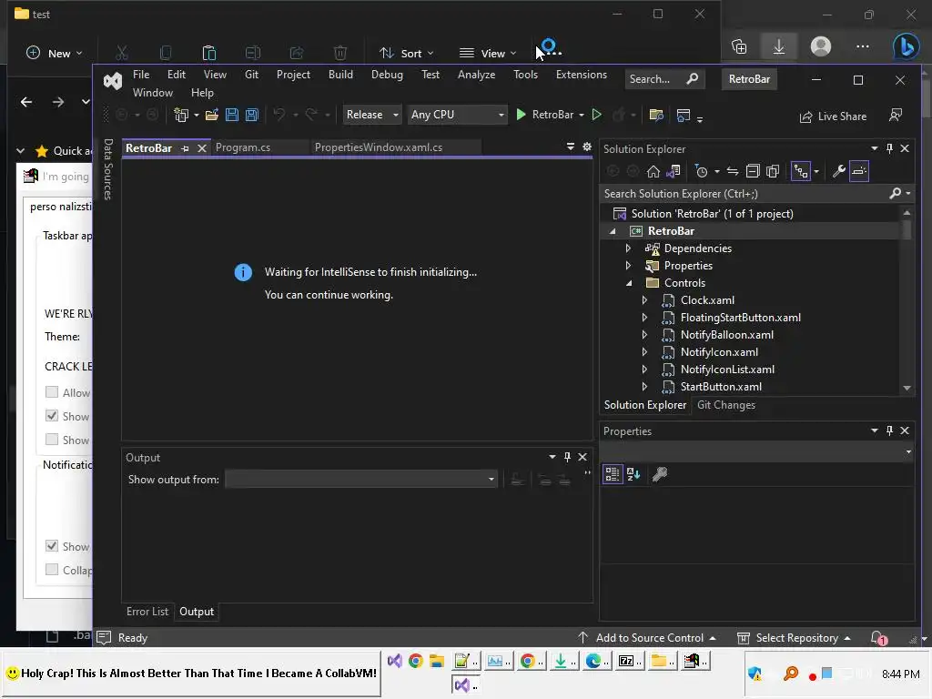Toggle the Allow checkbox in background window
The width and height of the screenshot is (932, 699).
pyautogui.click(x=52, y=392)
